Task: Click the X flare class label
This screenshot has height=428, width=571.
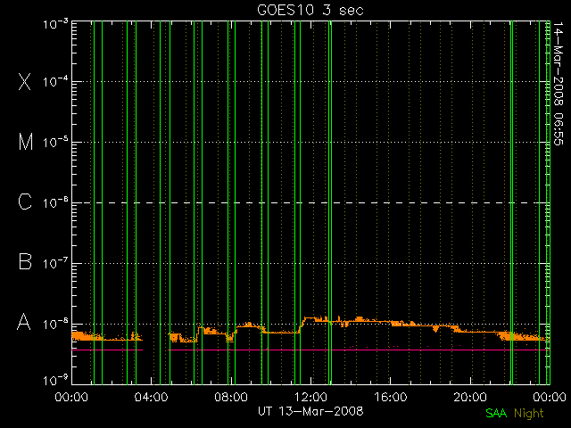Action: pos(25,81)
